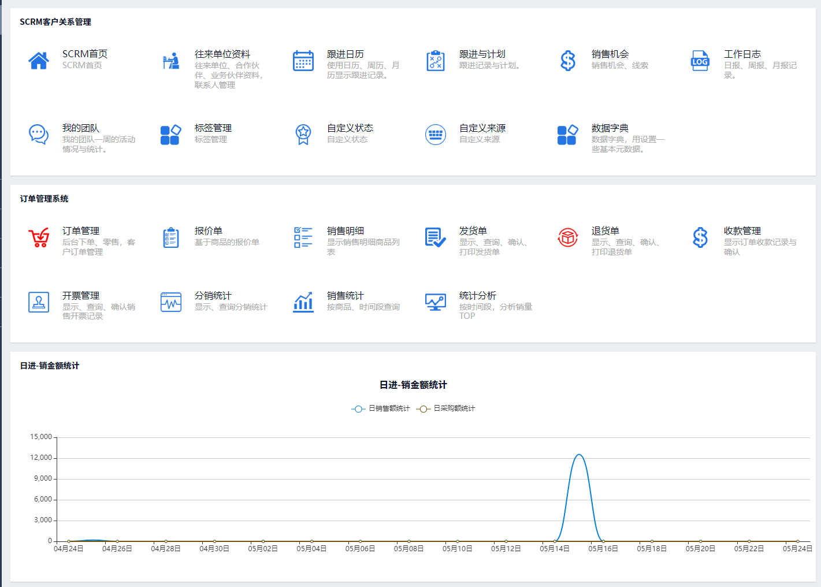
Task: Open the red 订单管理 cart icon
Action: click(x=39, y=237)
